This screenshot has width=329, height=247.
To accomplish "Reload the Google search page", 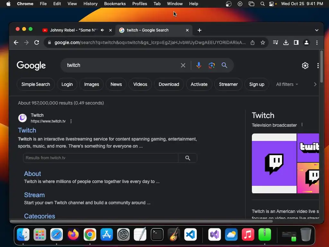I will point(37,43).
